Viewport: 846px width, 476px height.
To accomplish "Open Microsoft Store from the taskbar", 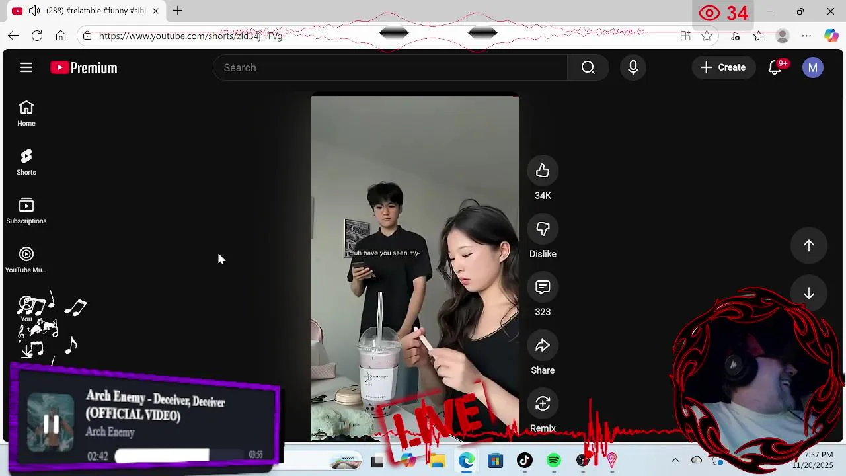I will pyautogui.click(x=495, y=461).
